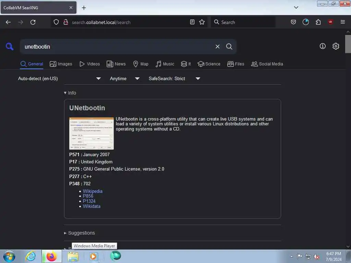Show hidden system tray icons
351x263 pixels.
click(x=291, y=256)
